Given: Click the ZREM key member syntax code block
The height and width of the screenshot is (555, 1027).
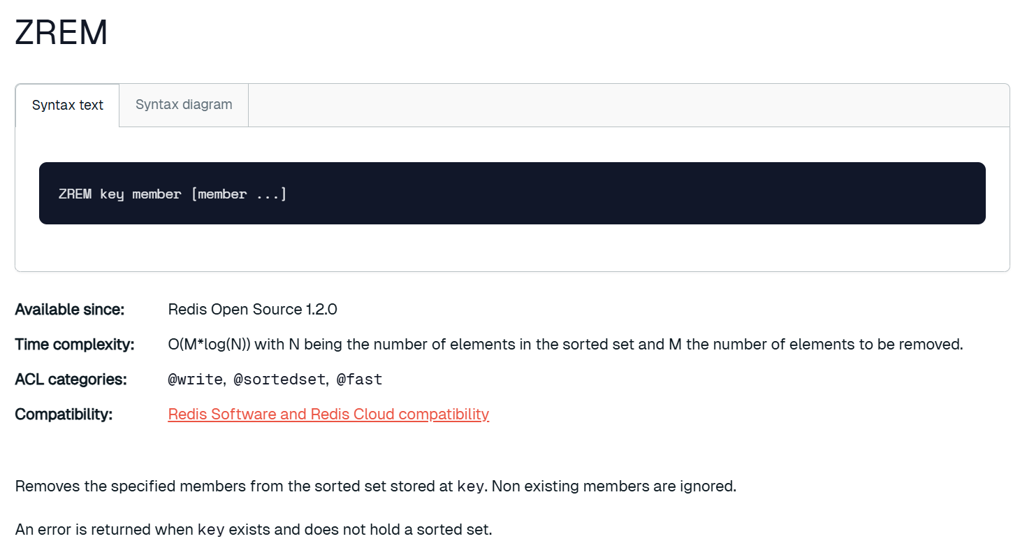Looking at the screenshot, I should click(x=512, y=194).
